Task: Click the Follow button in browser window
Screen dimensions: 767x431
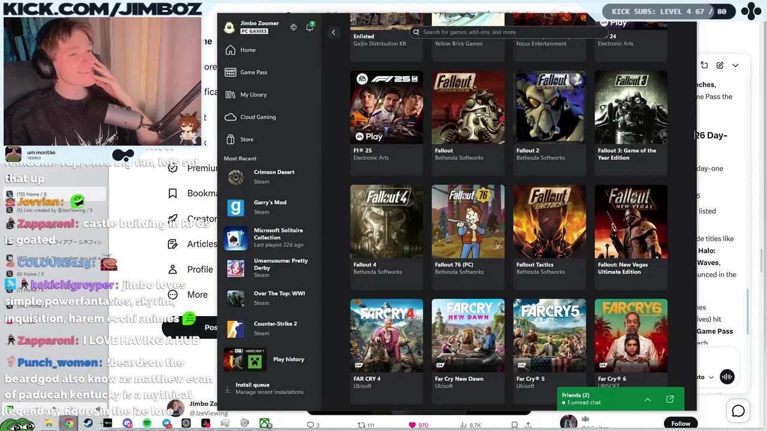Action: [681, 423]
